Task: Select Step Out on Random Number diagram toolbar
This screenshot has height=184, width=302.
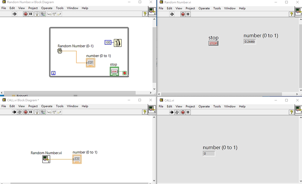Action: pos(59,14)
